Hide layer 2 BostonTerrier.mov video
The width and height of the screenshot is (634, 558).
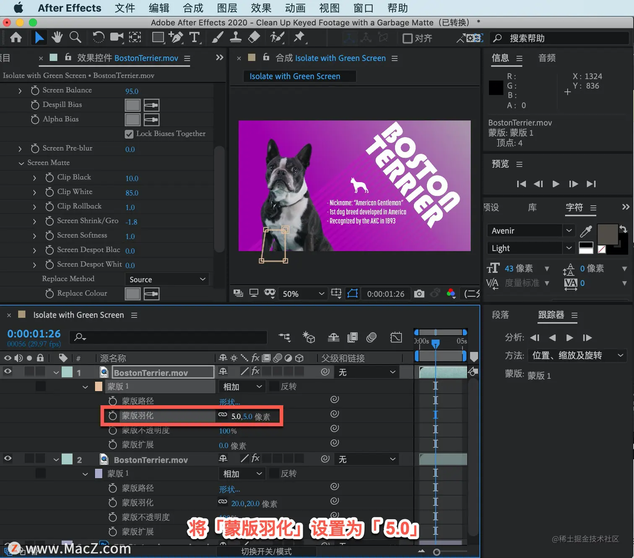pyautogui.click(x=8, y=459)
